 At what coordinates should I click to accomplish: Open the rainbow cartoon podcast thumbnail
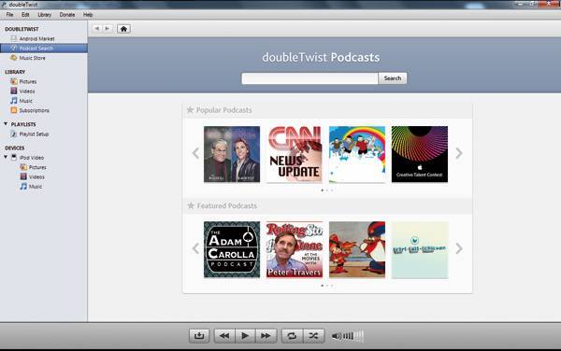(357, 154)
